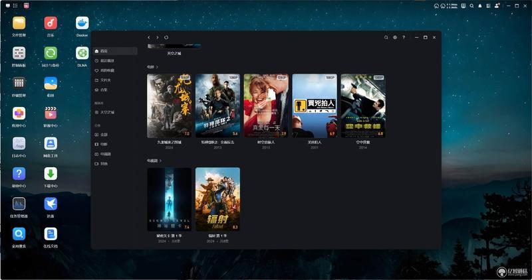Image resolution: width=532 pixels, height=280 pixels.
Task: Refresh the video center library
Action: pos(166,37)
